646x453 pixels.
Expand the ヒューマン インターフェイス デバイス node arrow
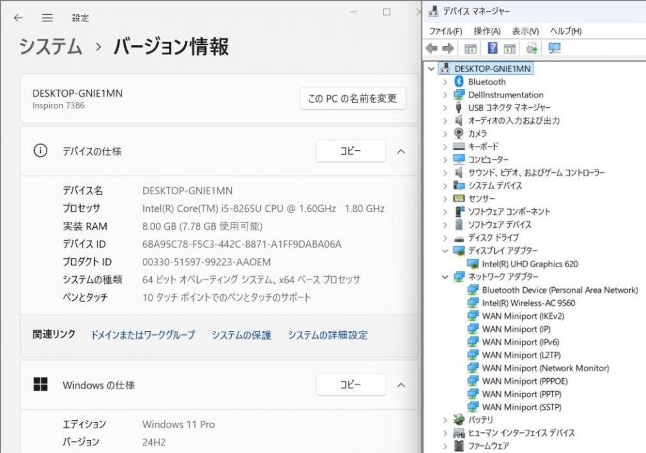445,433
